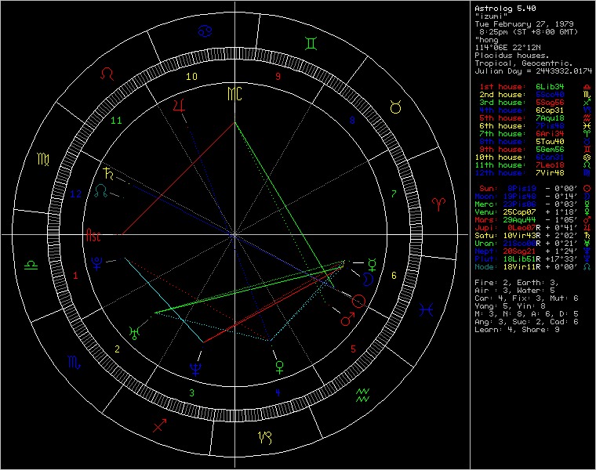Click the green Uranus glyph in the chart
Viewport: 596px width, 470px height.
[x=134, y=333]
